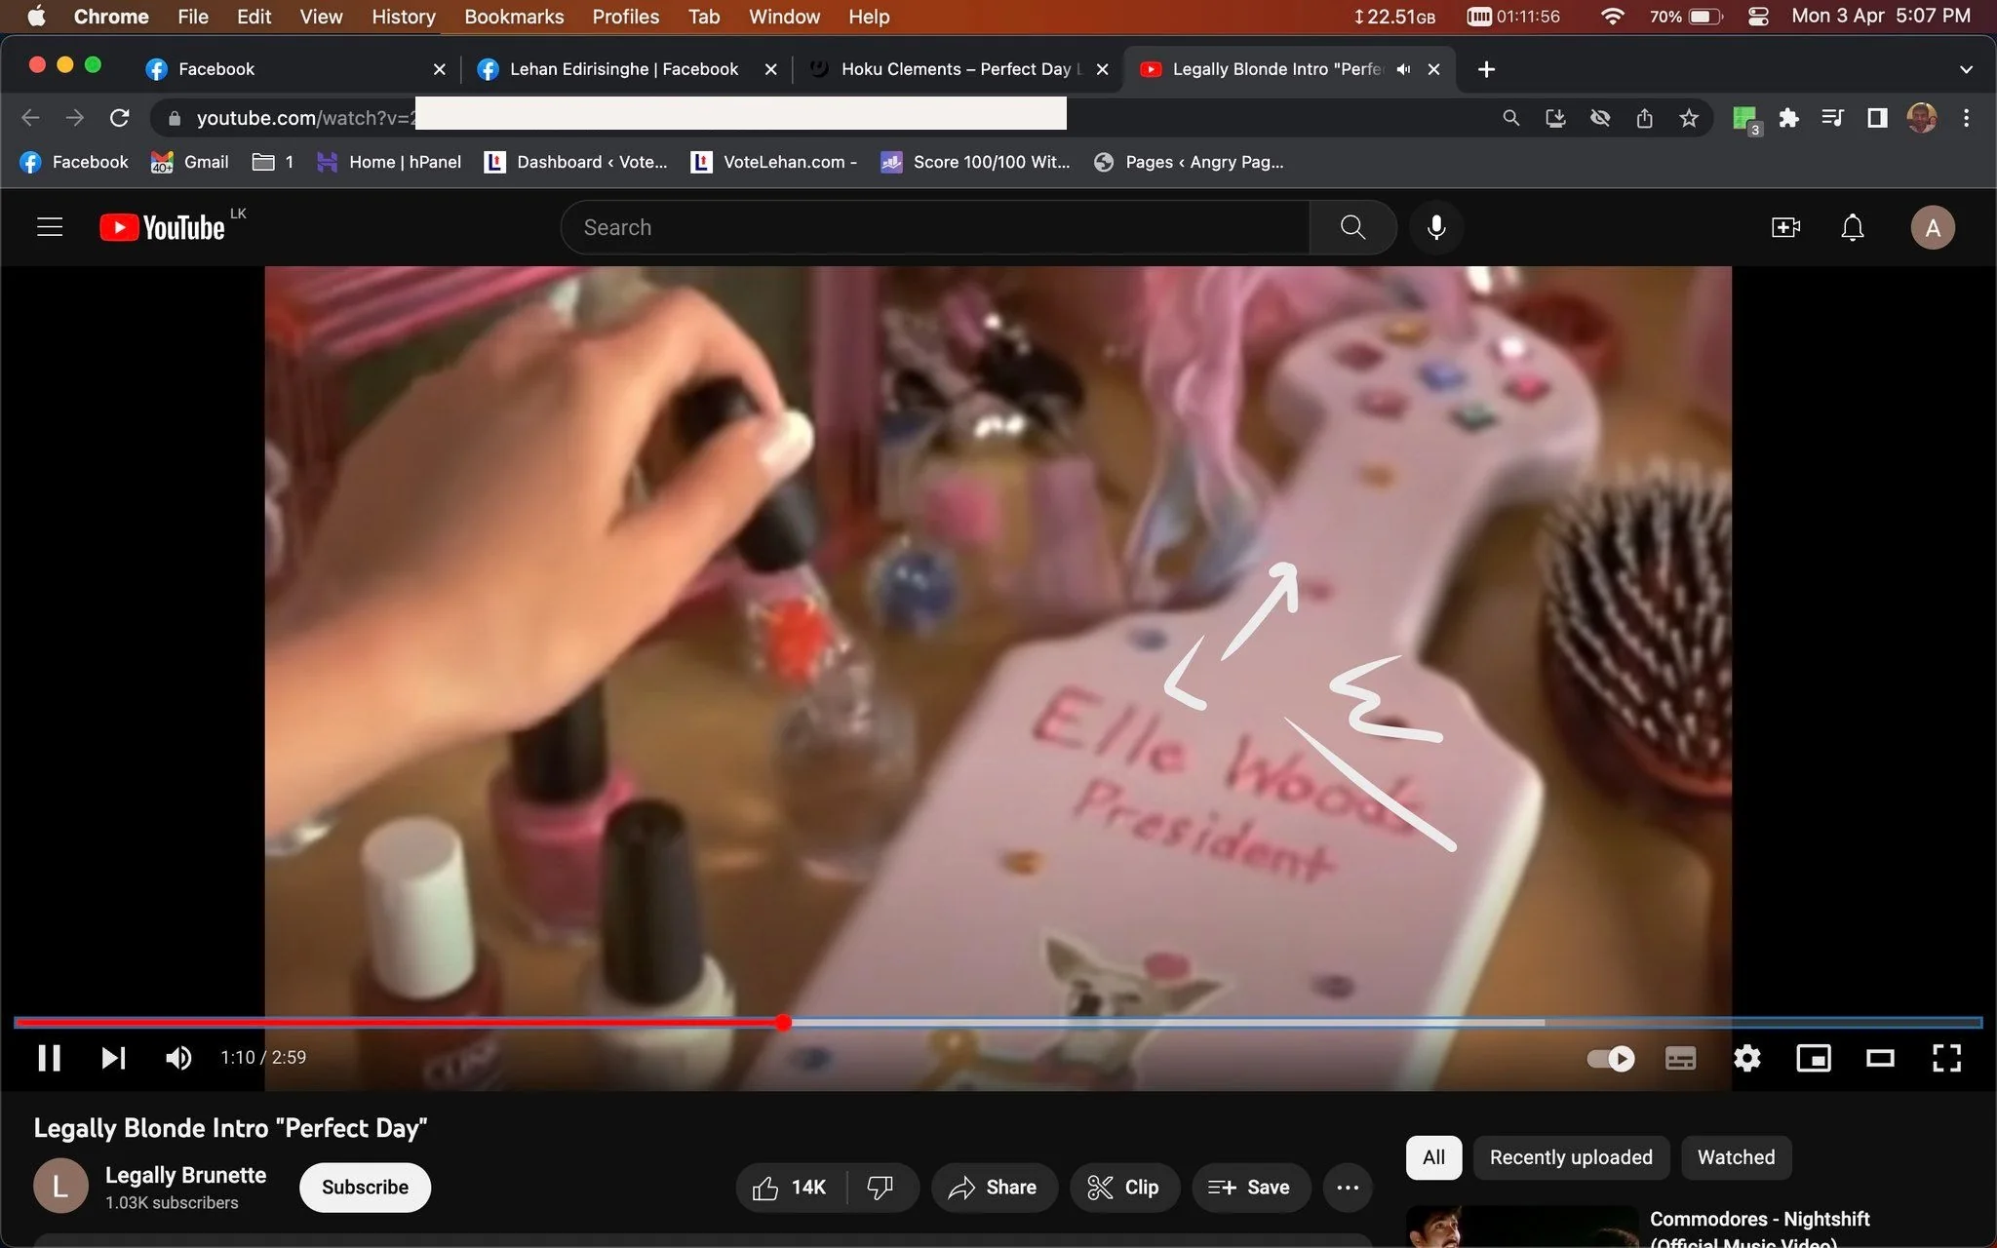
Task: Subscribe to Legally Brunette channel
Action: coord(365,1187)
